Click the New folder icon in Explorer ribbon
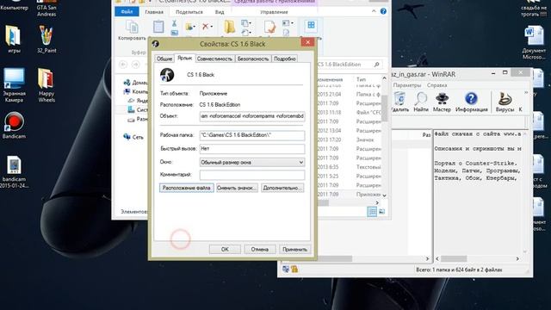The image size is (551, 310). coord(230,27)
